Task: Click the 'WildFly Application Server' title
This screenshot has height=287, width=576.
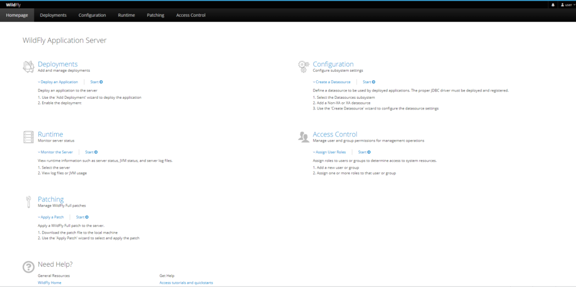Action: [65, 40]
